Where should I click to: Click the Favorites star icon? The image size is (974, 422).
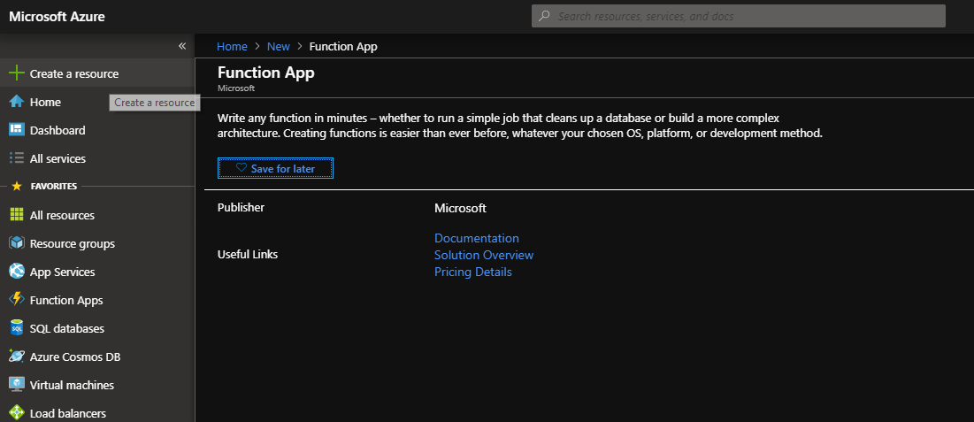coord(17,187)
